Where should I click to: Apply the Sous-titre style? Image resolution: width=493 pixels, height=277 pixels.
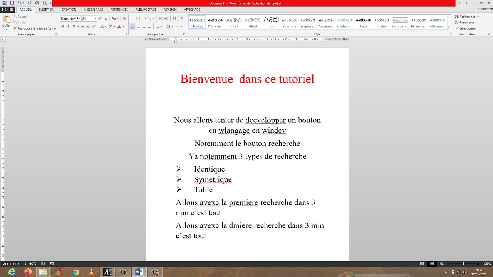290,23
